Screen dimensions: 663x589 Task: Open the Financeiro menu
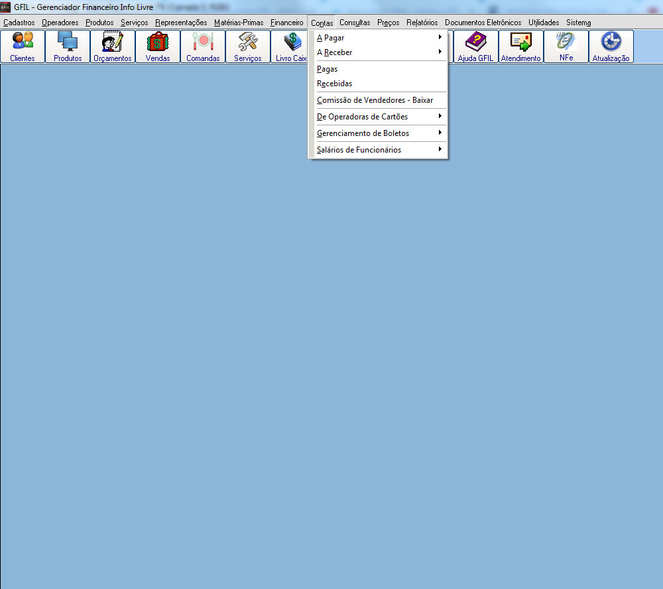[x=286, y=23]
